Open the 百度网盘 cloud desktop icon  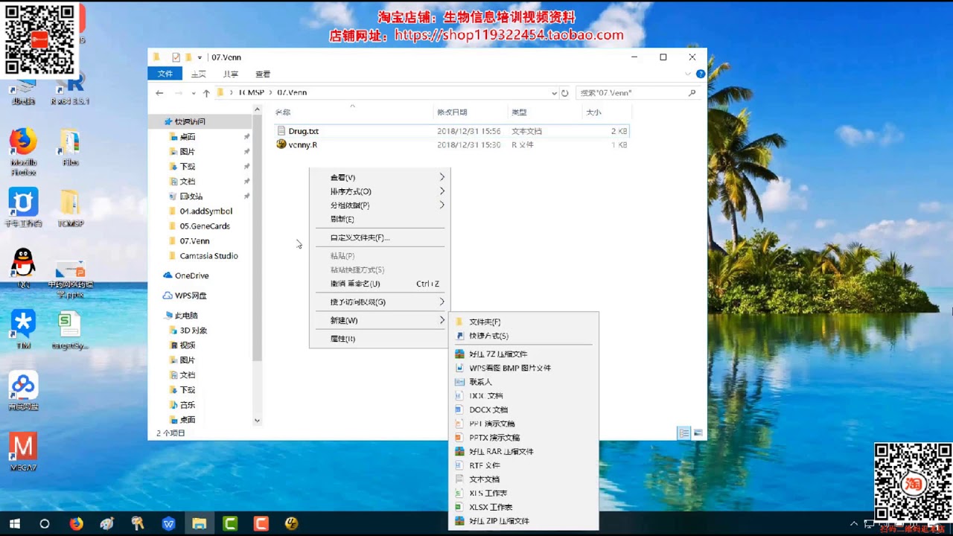[x=23, y=391]
